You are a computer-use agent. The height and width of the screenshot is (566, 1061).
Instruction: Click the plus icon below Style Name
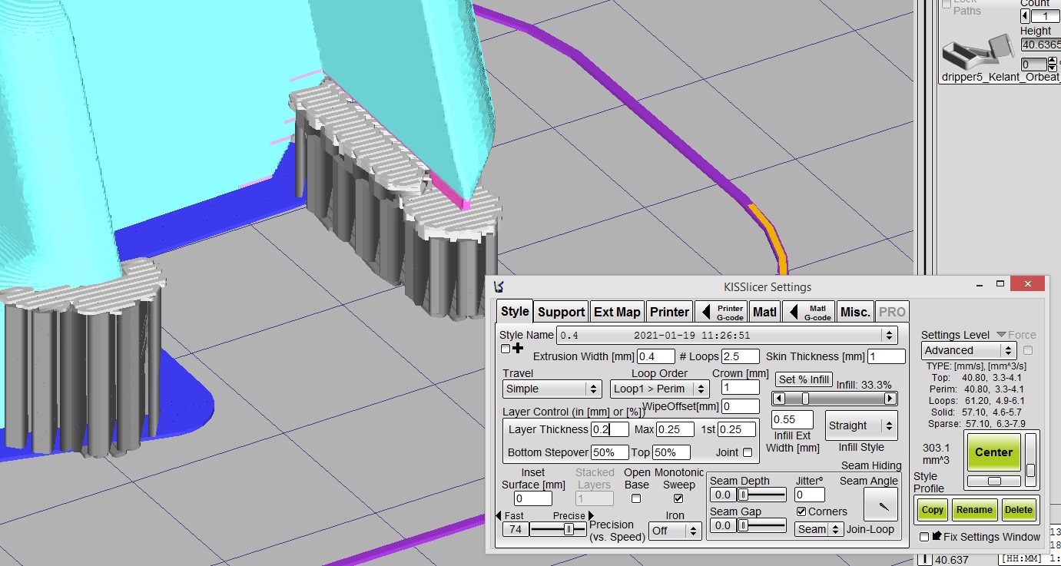(x=517, y=349)
